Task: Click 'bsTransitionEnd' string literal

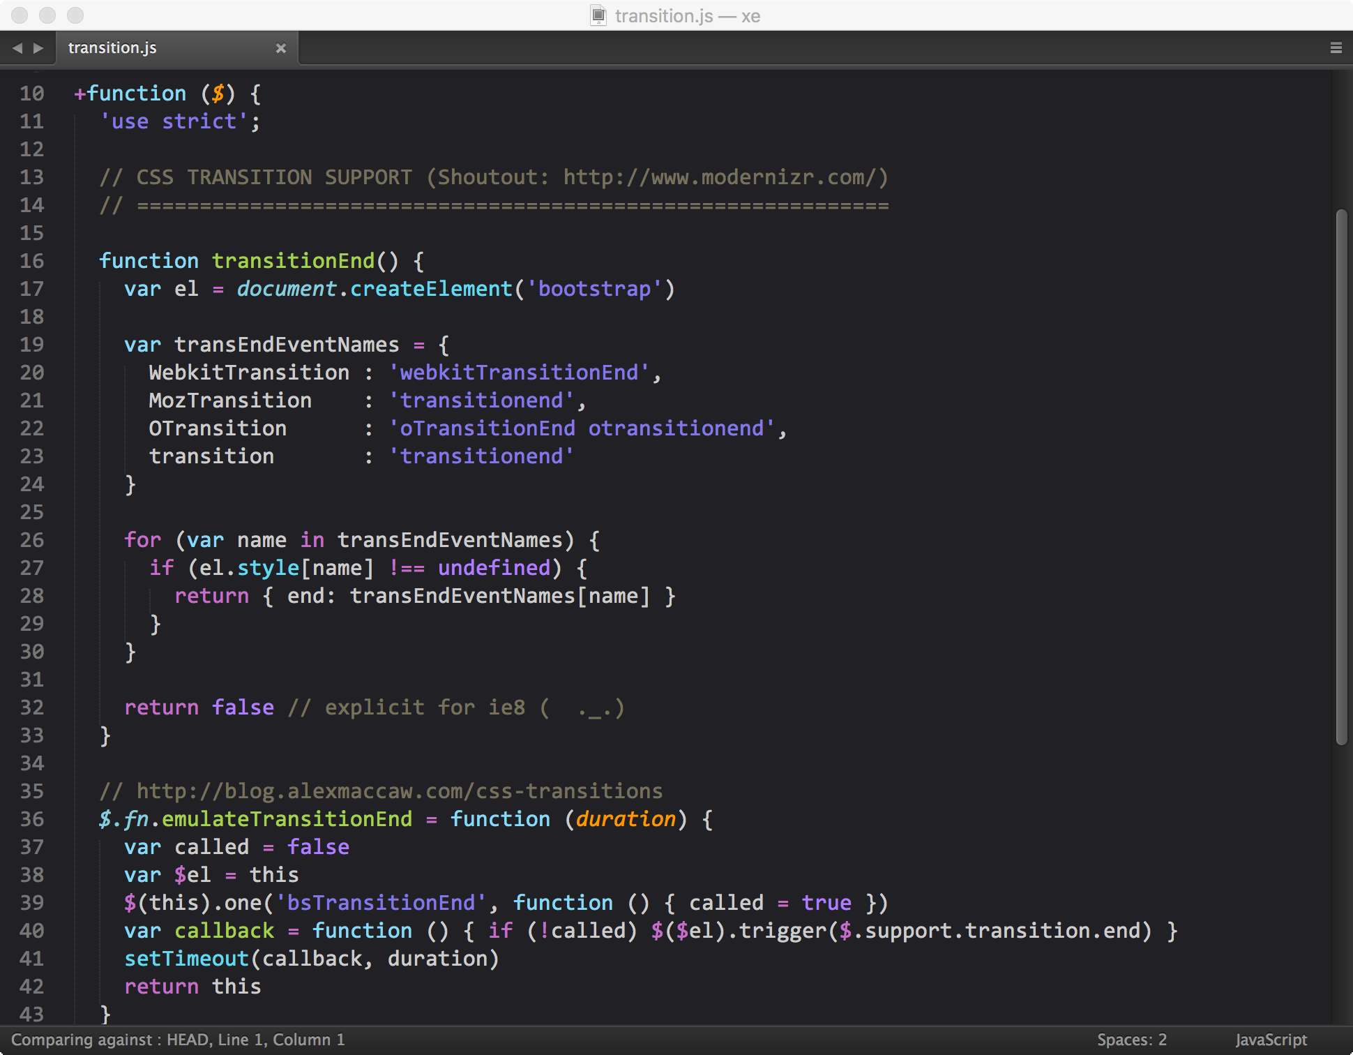Action: coord(381,903)
